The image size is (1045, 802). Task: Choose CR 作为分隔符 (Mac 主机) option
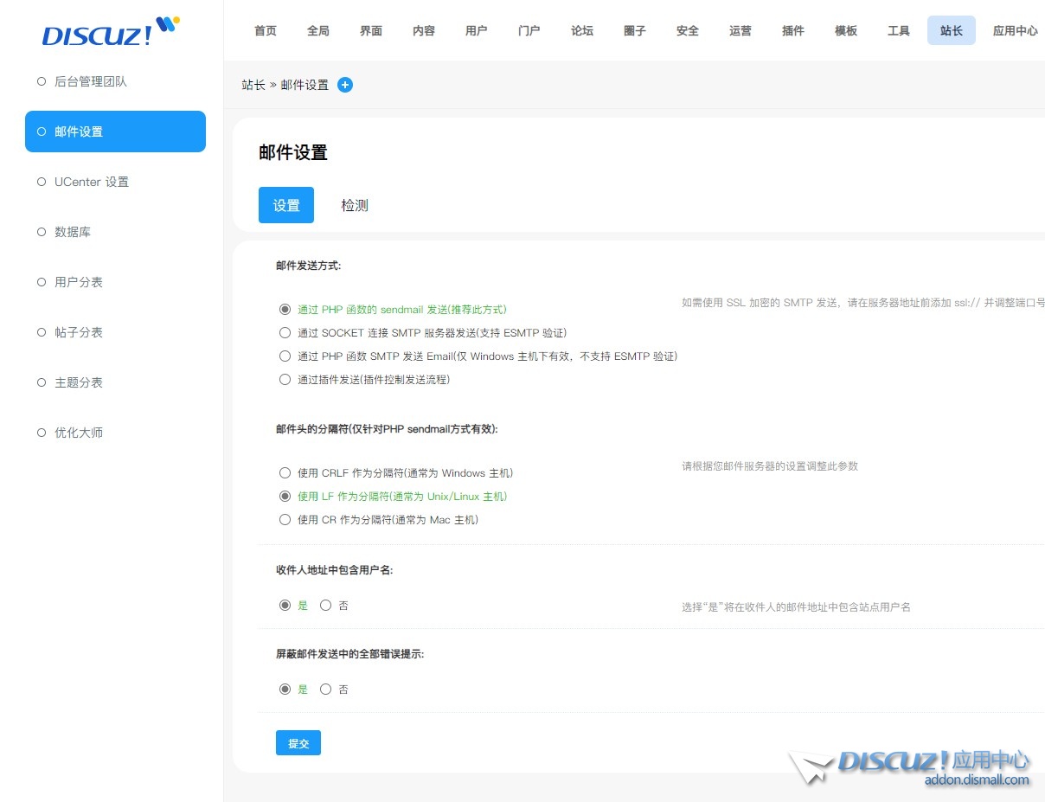pyautogui.click(x=285, y=520)
